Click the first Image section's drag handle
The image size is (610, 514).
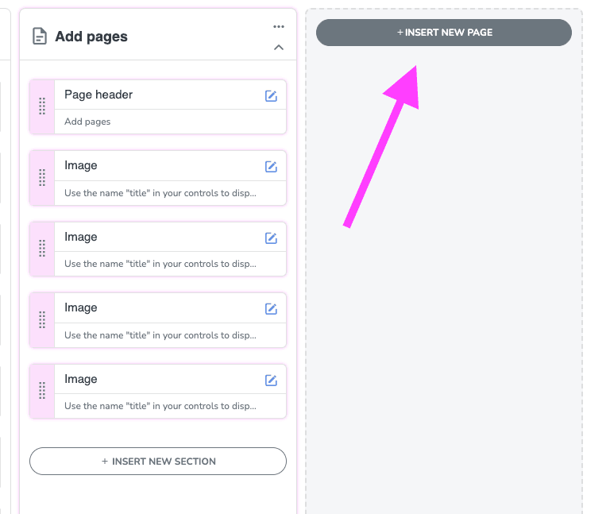(42, 178)
